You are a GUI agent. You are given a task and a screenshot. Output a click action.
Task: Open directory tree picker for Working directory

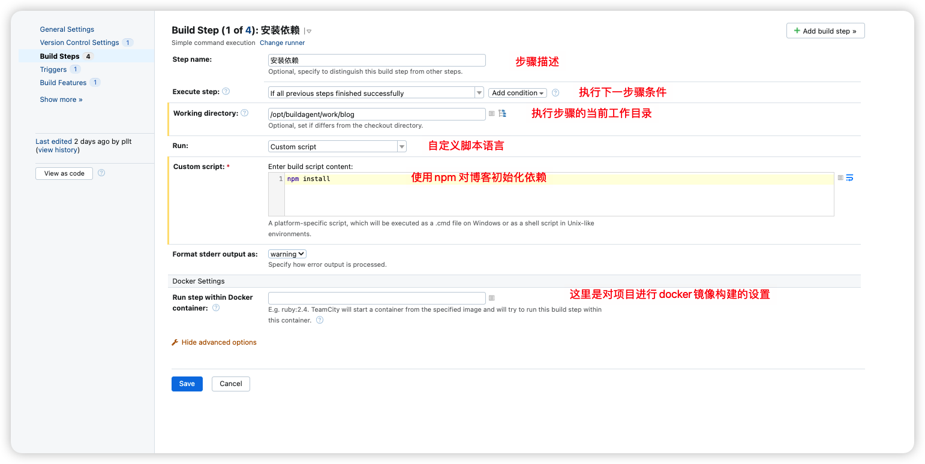502,113
